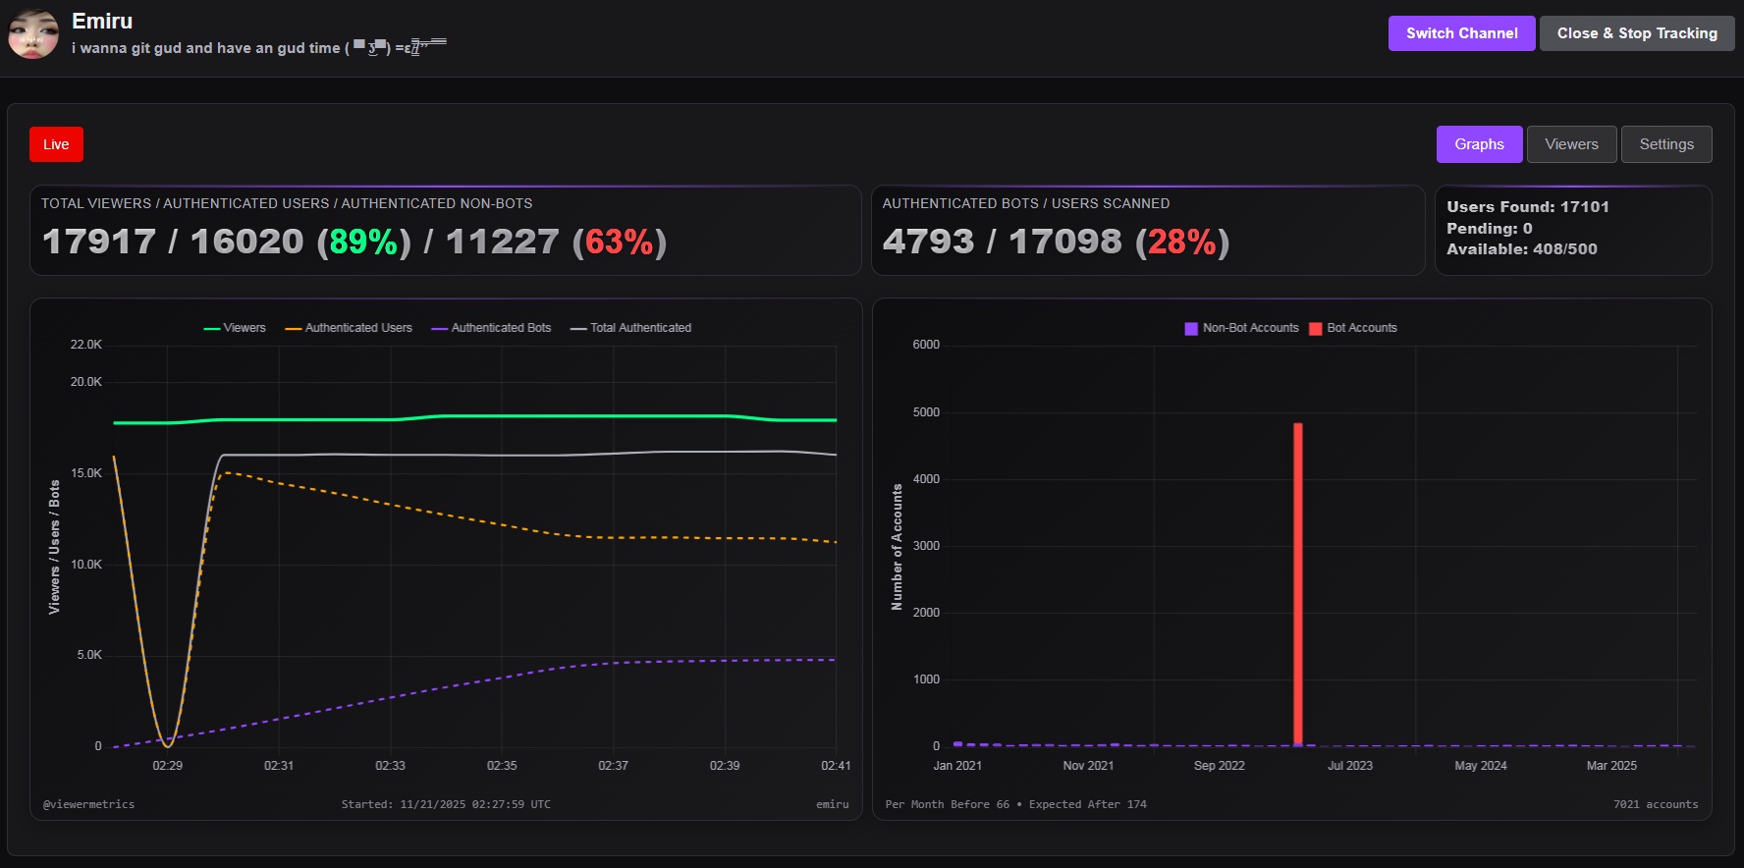
Task: Click the lowercase emiru chart footer label
Action: [x=833, y=804]
